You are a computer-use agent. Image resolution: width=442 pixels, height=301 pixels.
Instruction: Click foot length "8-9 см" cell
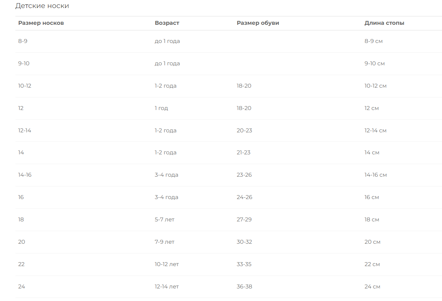373,41
